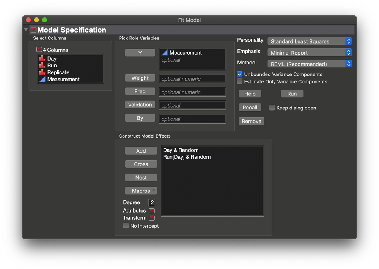Click the continuous icon beside Measurement column

click(42, 79)
